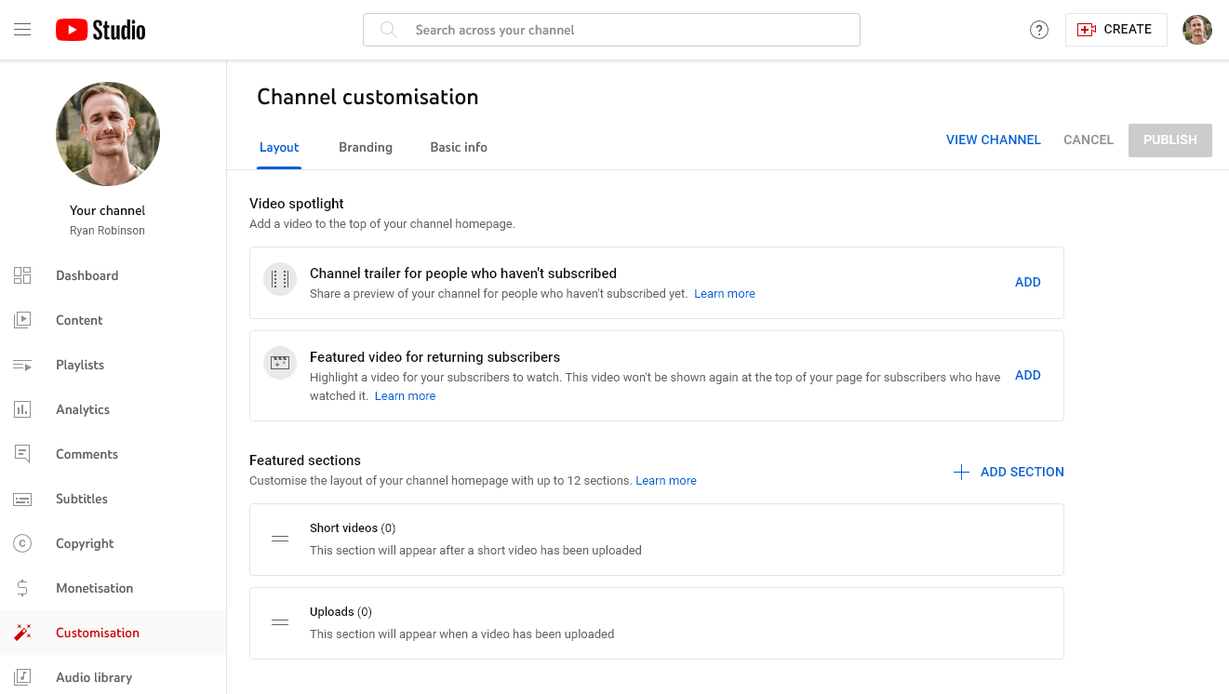Switch to the Basic info tab

click(x=459, y=147)
